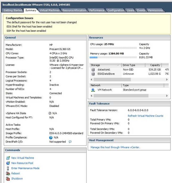Click network list scroll-left arrow

coord(92,96)
